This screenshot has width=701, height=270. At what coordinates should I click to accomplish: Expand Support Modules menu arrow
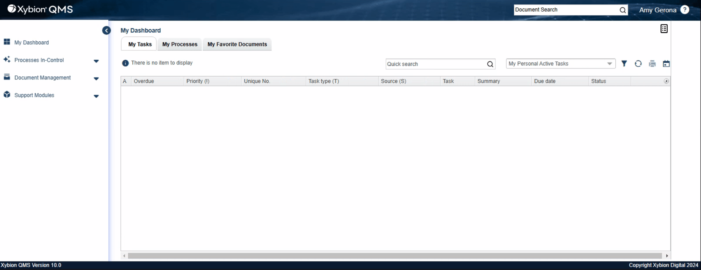pyautogui.click(x=96, y=96)
